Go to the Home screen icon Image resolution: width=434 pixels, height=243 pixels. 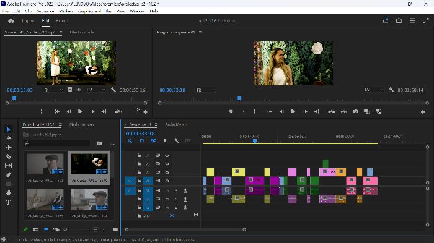(11, 20)
